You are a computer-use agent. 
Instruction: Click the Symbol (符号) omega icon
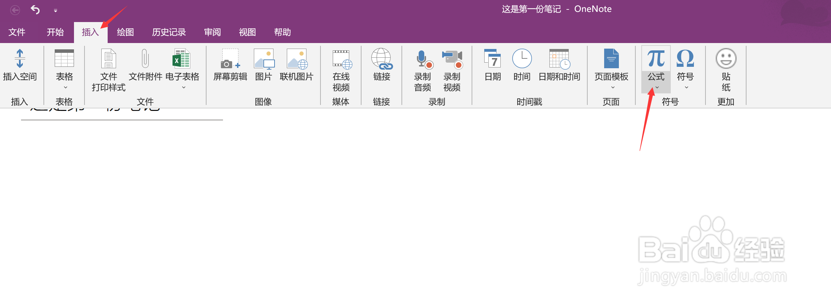(x=685, y=58)
